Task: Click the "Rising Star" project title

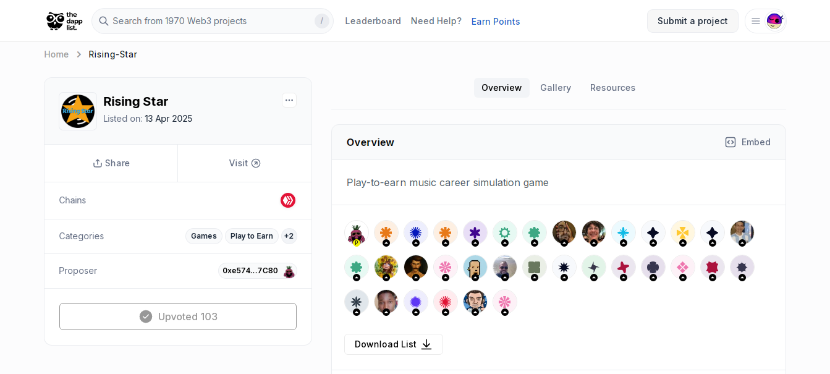Action: 136,101
